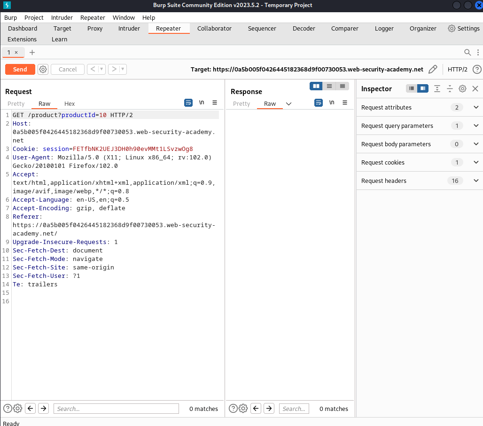The width and height of the screenshot is (483, 426).
Task: Go to previous match in Response
Action: coord(256,409)
